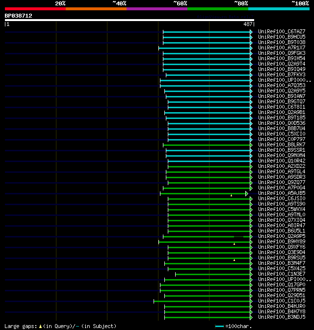The image size is (314, 330).
Task: Select the UniRef100_Q9XFY6 label
Action: point(282,247)
